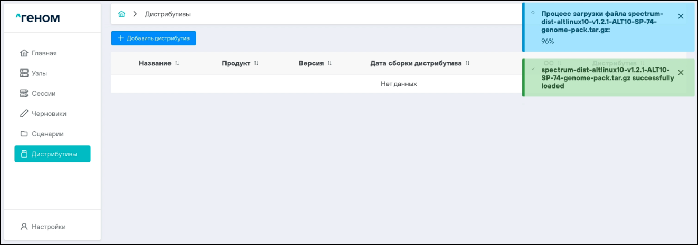The width and height of the screenshot is (698, 245).
Task: Click the Геном logo
Action: (37, 18)
